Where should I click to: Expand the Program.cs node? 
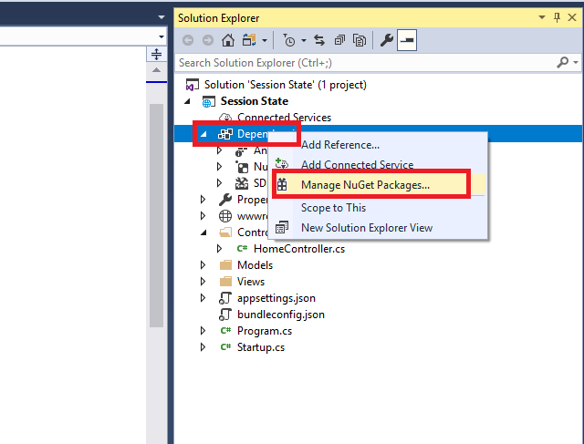[203, 330]
